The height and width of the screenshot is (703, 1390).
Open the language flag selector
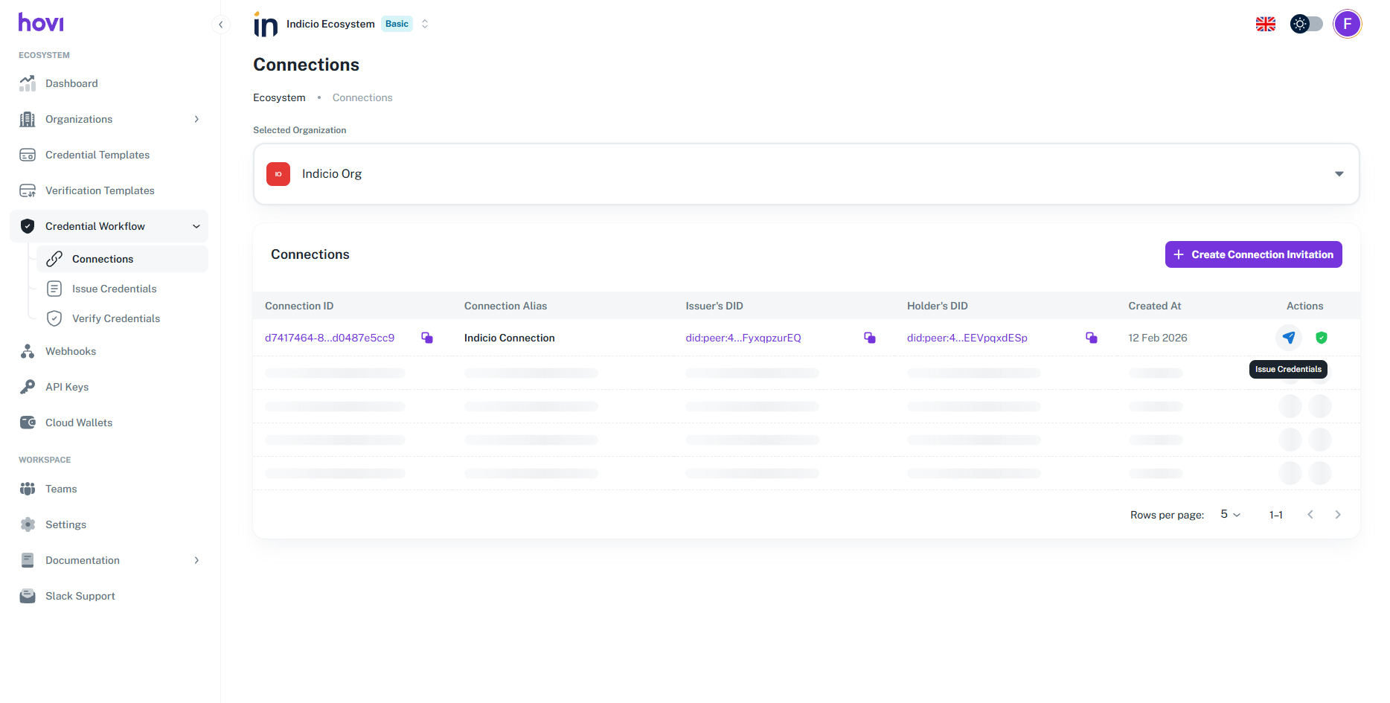click(1265, 25)
